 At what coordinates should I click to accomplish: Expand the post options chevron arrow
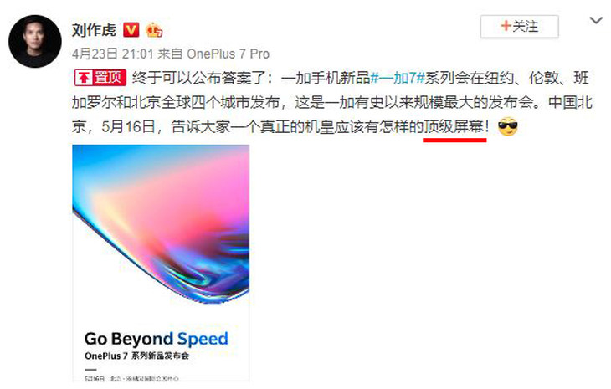click(596, 20)
